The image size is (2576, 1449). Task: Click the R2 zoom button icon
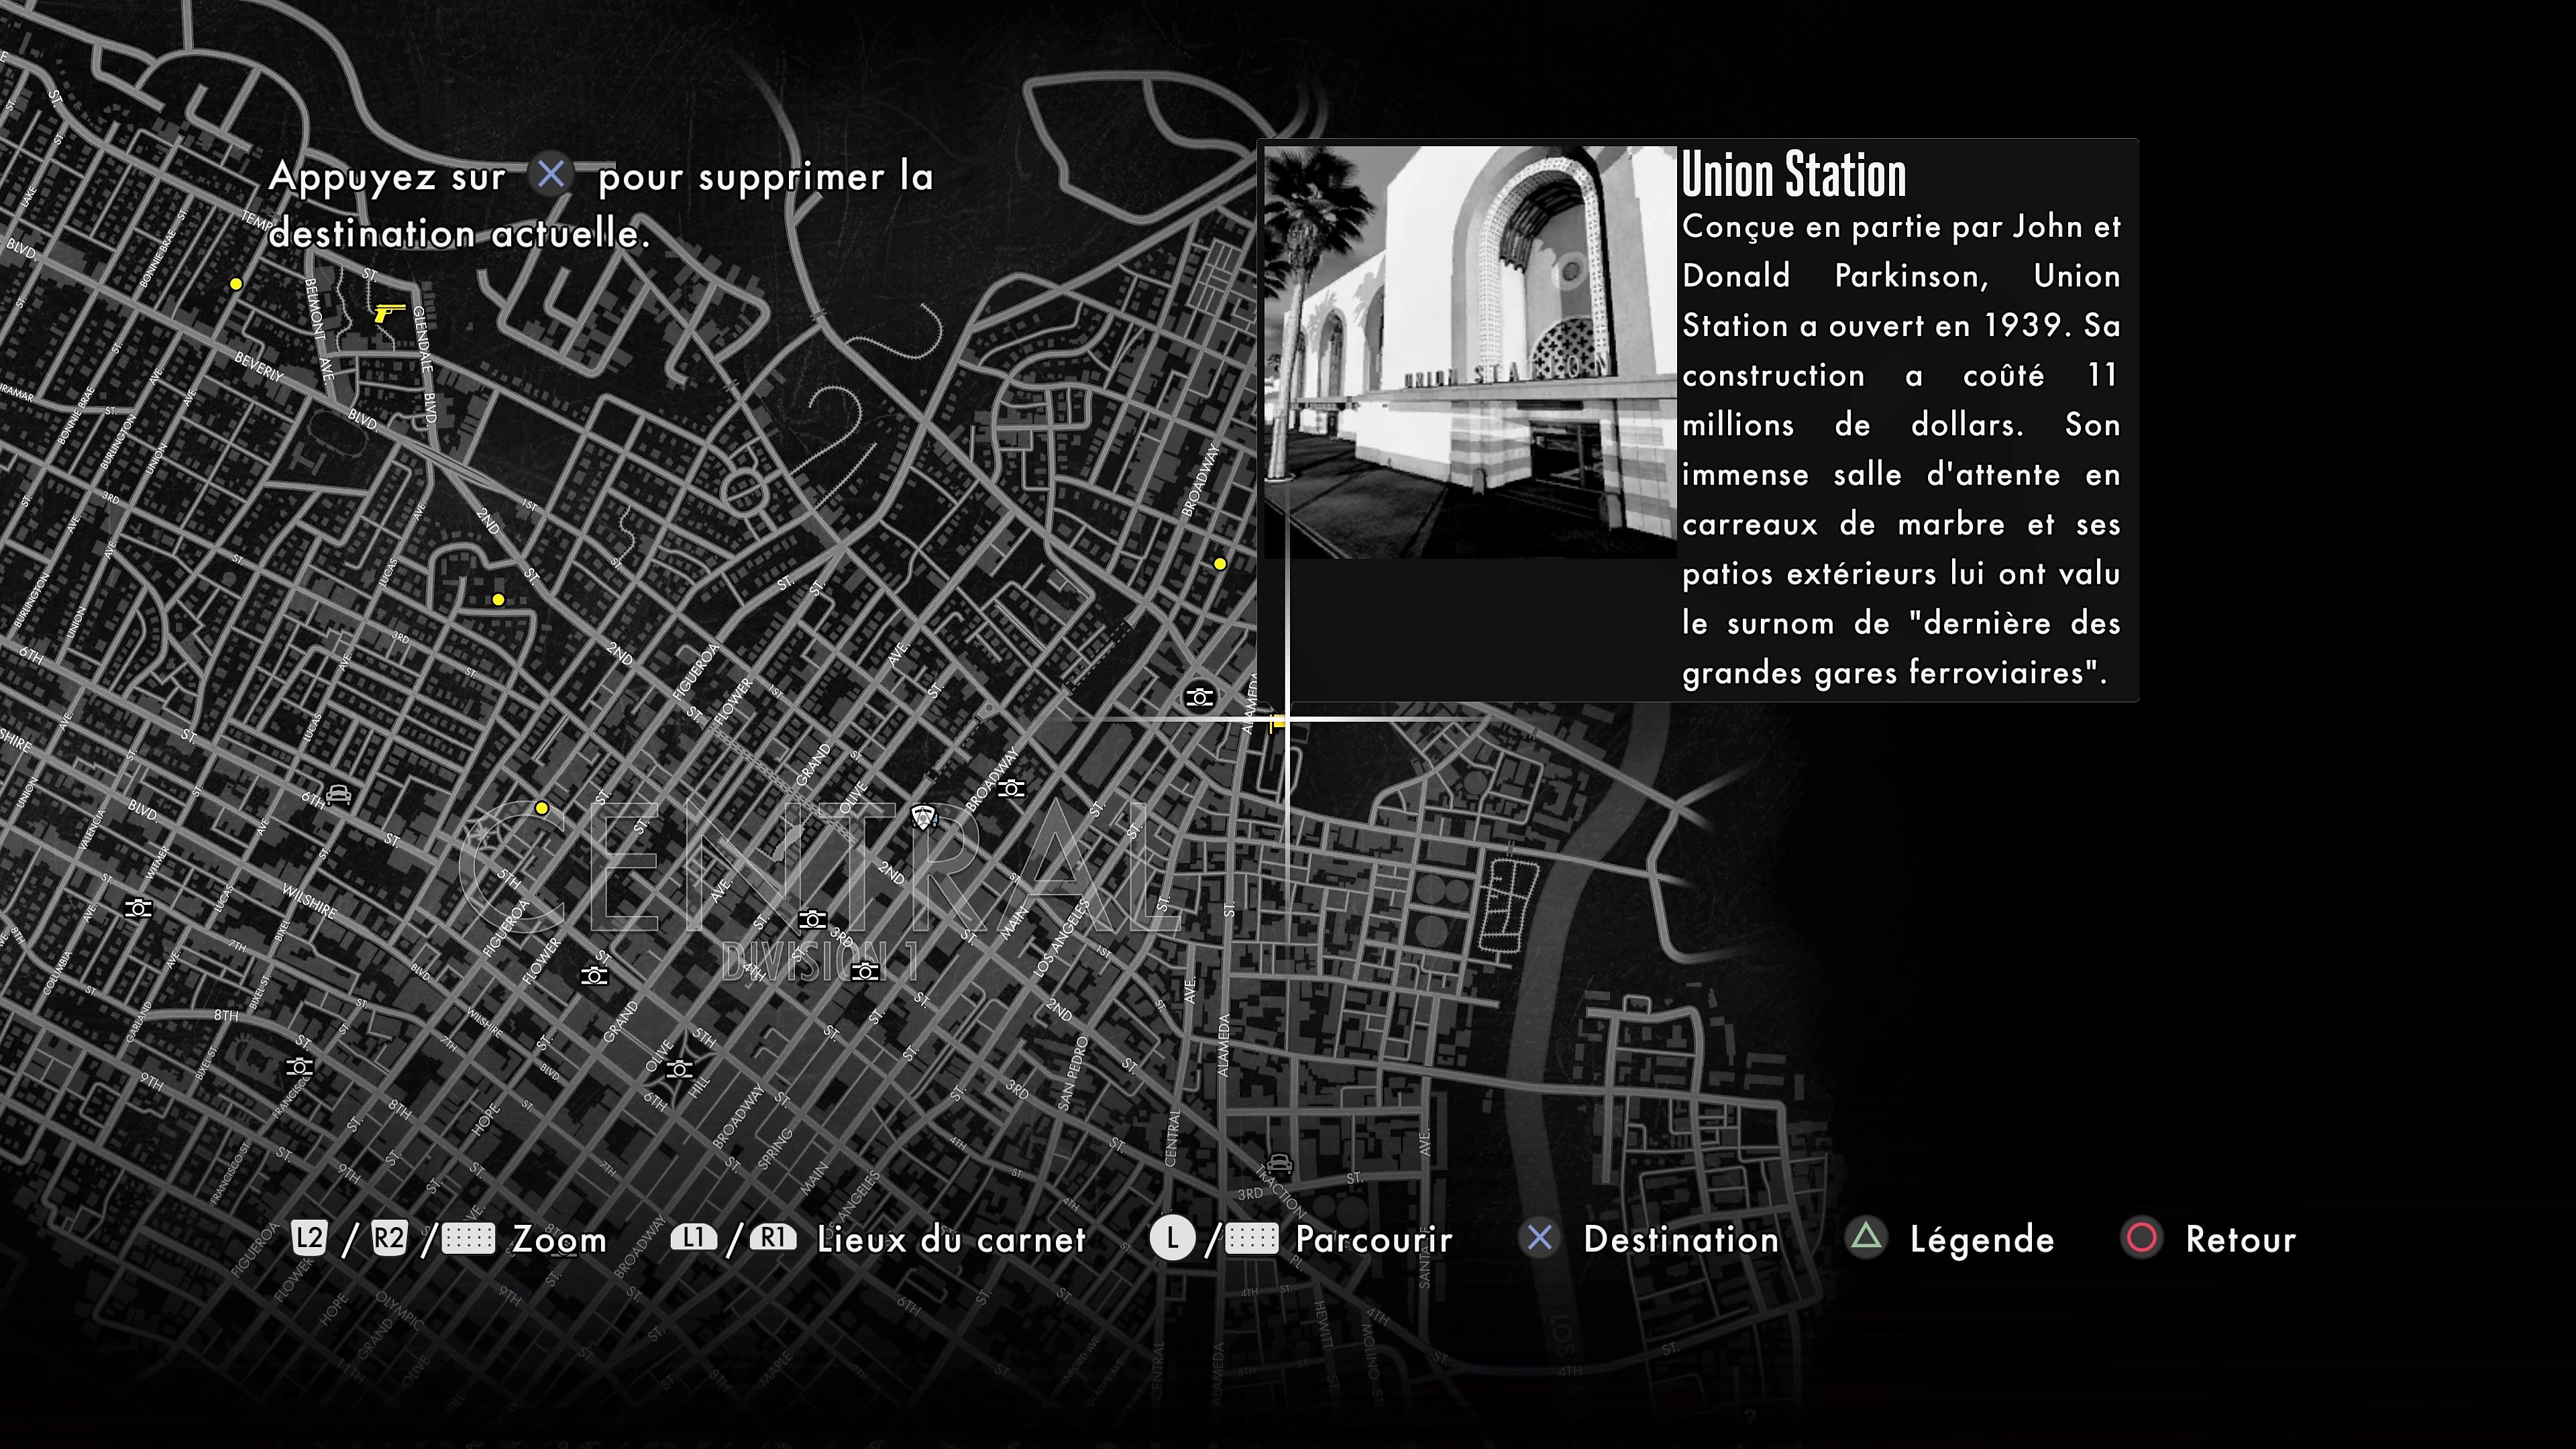point(389,1239)
